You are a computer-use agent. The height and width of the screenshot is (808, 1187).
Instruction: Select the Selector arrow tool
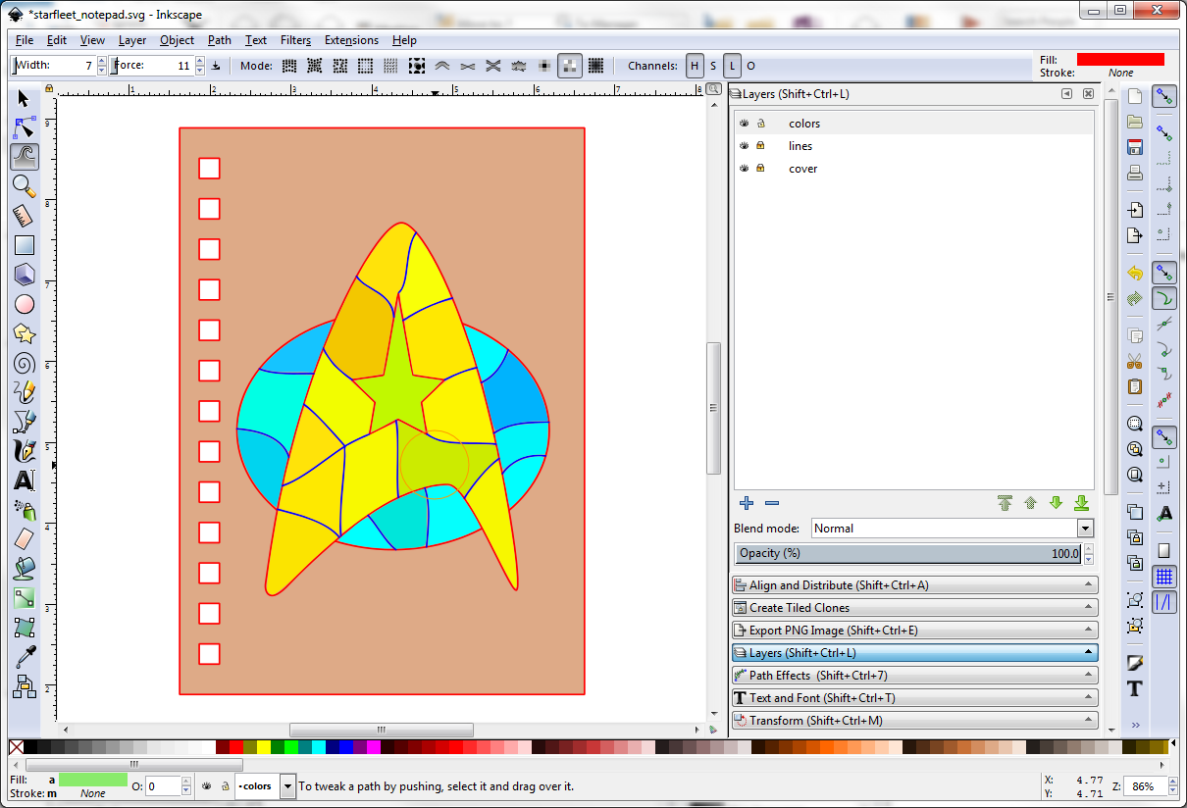(x=25, y=98)
